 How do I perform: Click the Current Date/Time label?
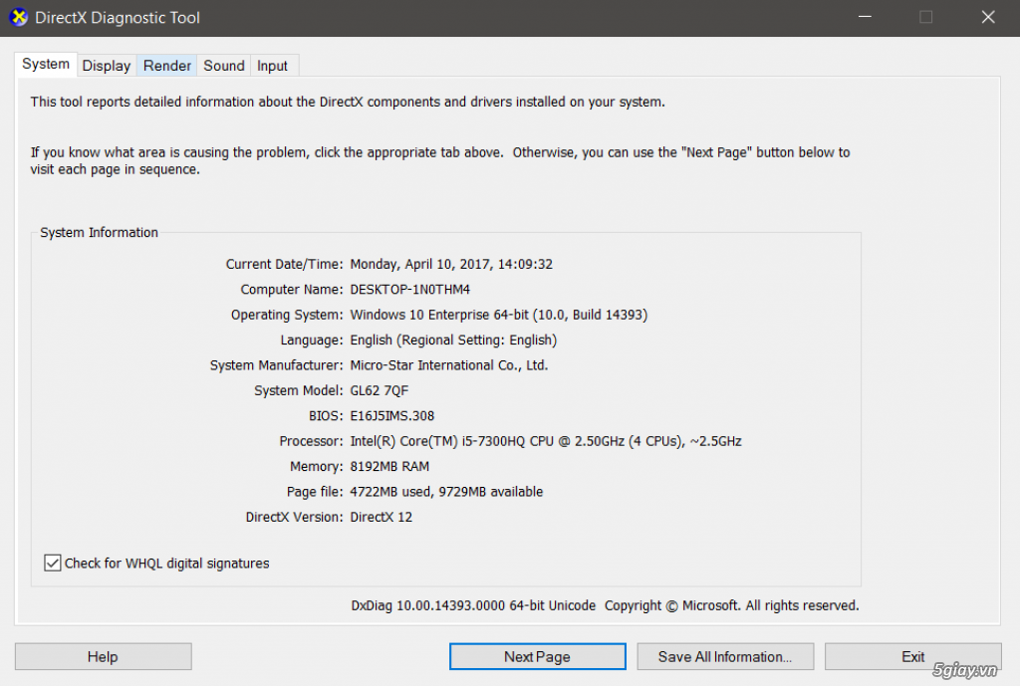tap(284, 264)
